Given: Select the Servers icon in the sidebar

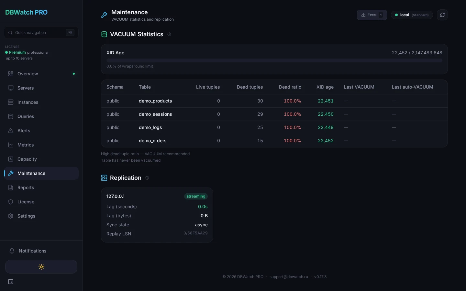Looking at the screenshot, I should 11,88.
